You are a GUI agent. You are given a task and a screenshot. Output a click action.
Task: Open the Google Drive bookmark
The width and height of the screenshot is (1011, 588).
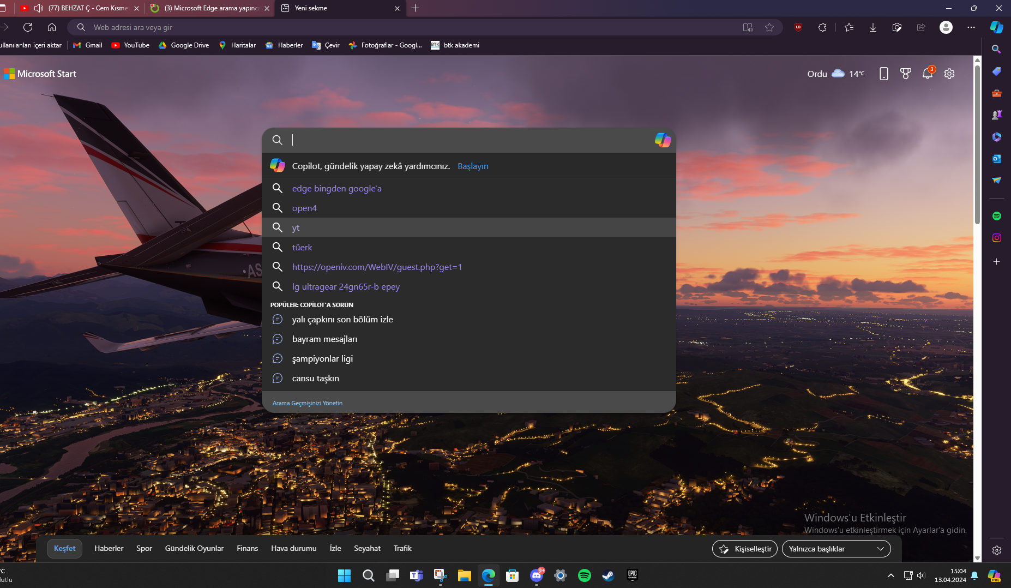184,45
